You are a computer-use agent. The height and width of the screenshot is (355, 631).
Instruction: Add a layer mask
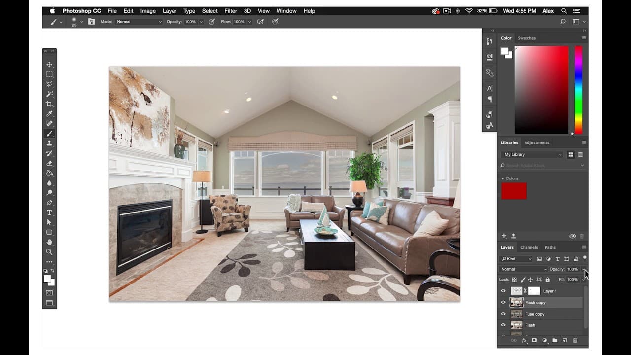[534, 340]
